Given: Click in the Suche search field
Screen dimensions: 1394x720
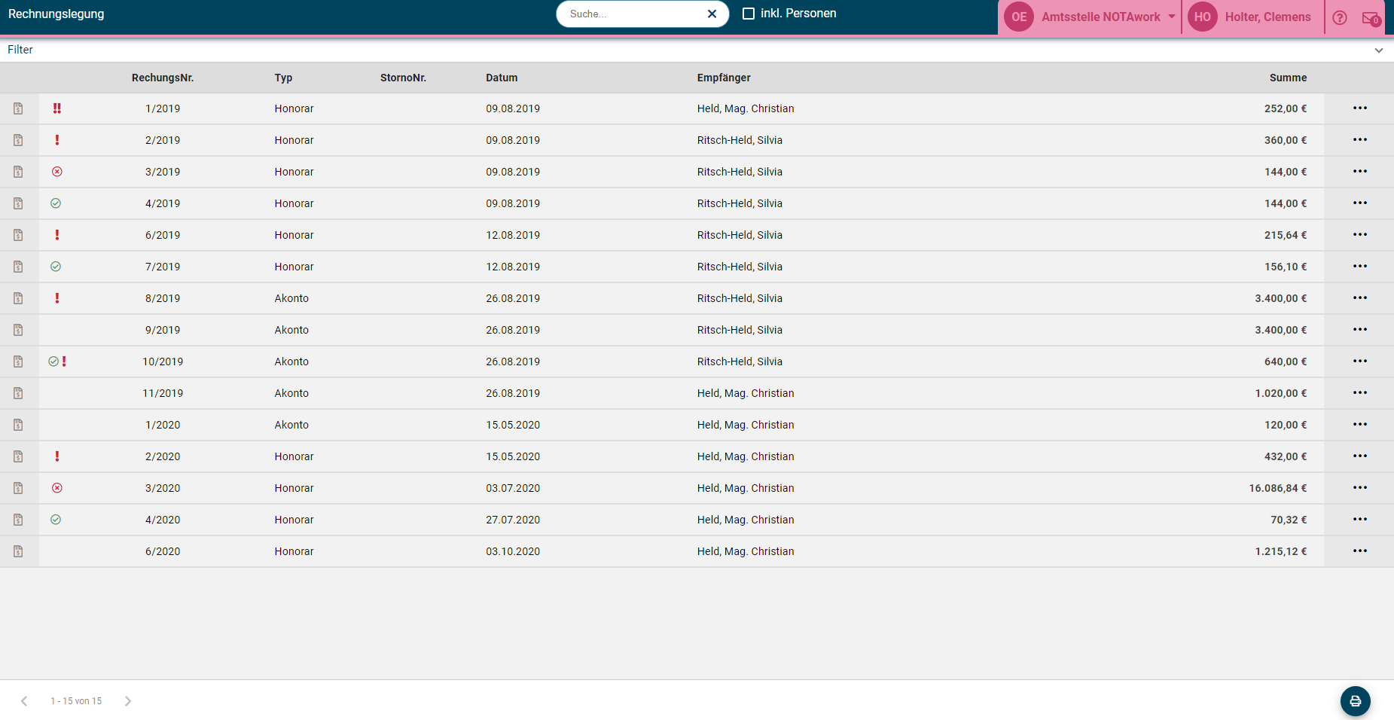Looking at the screenshot, I should coord(633,14).
